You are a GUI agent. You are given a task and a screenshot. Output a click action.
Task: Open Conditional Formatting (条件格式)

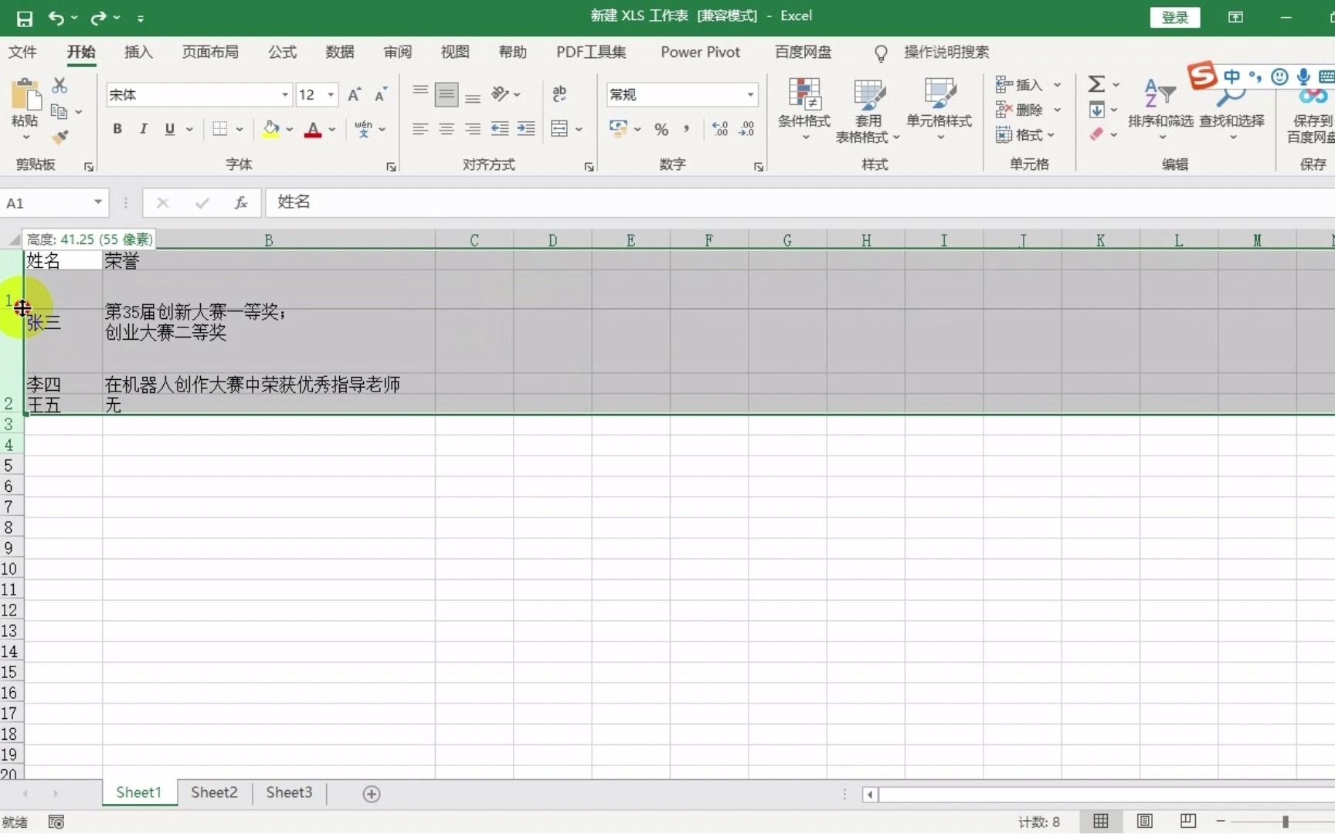[804, 108]
